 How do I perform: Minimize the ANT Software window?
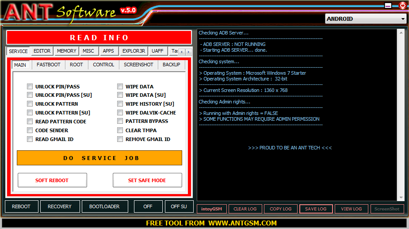click(388, 5)
